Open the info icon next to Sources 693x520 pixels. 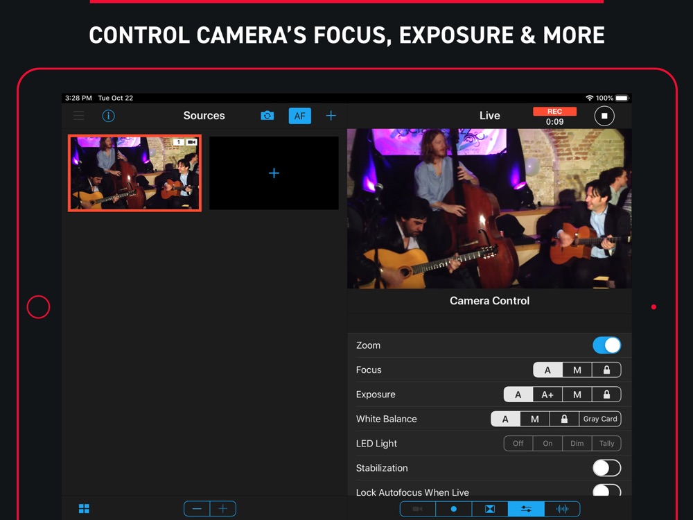[108, 116]
